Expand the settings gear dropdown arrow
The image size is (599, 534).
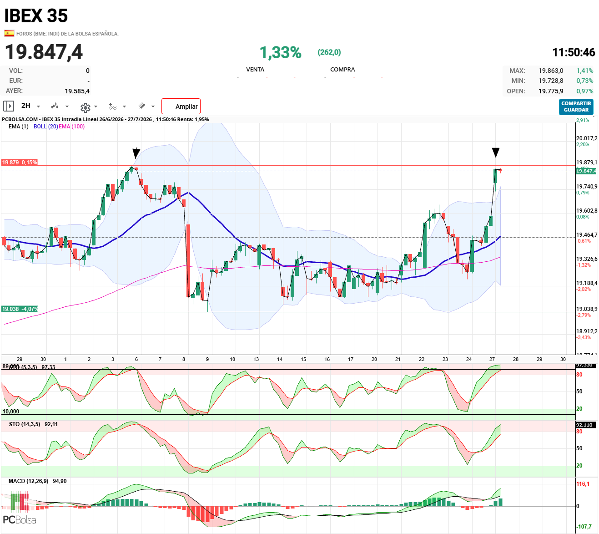click(96, 107)
